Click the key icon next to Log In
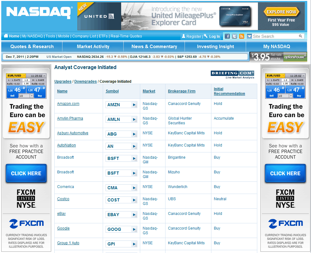This screenshot has height=253, width=311. coord(206,36)
